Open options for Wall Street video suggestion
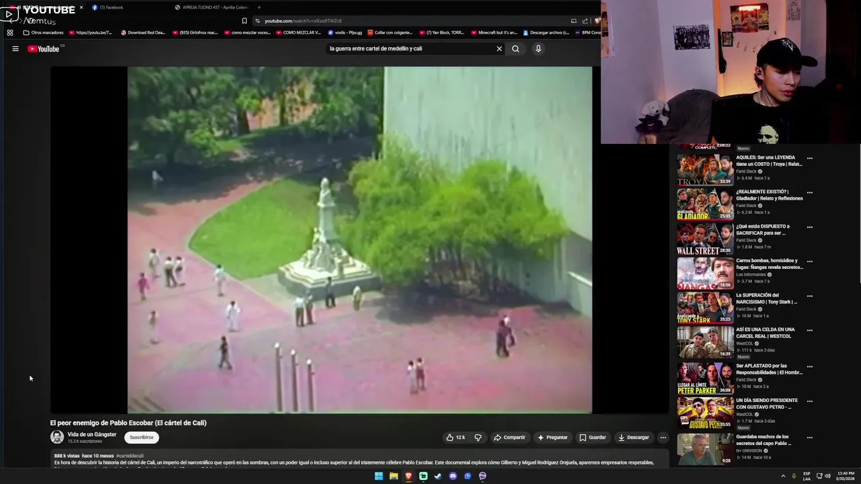 coord(809,227)
